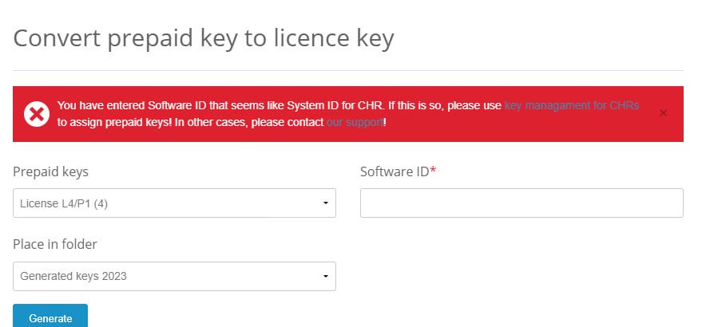702x327 pixels.
Task: Click the arrow beside Generated keys 2023
Action: coord(326,276)
